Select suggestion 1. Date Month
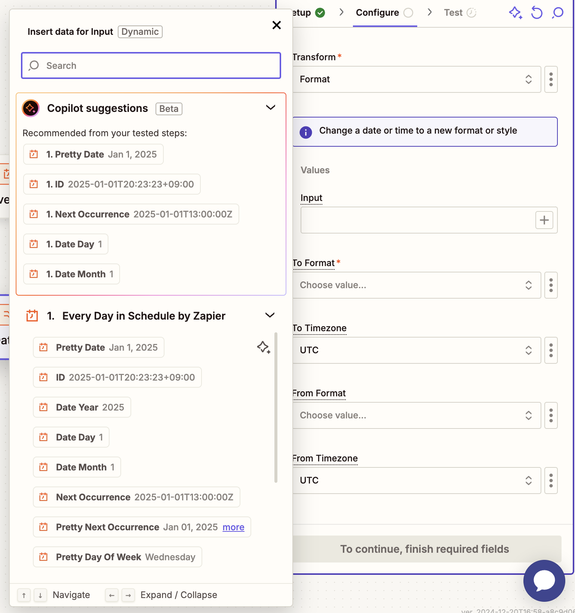 [x=71, y=274]
